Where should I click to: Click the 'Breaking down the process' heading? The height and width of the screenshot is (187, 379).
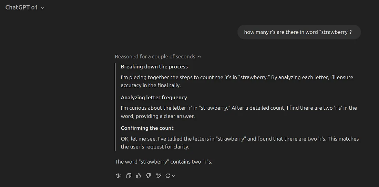click(154, 67)
